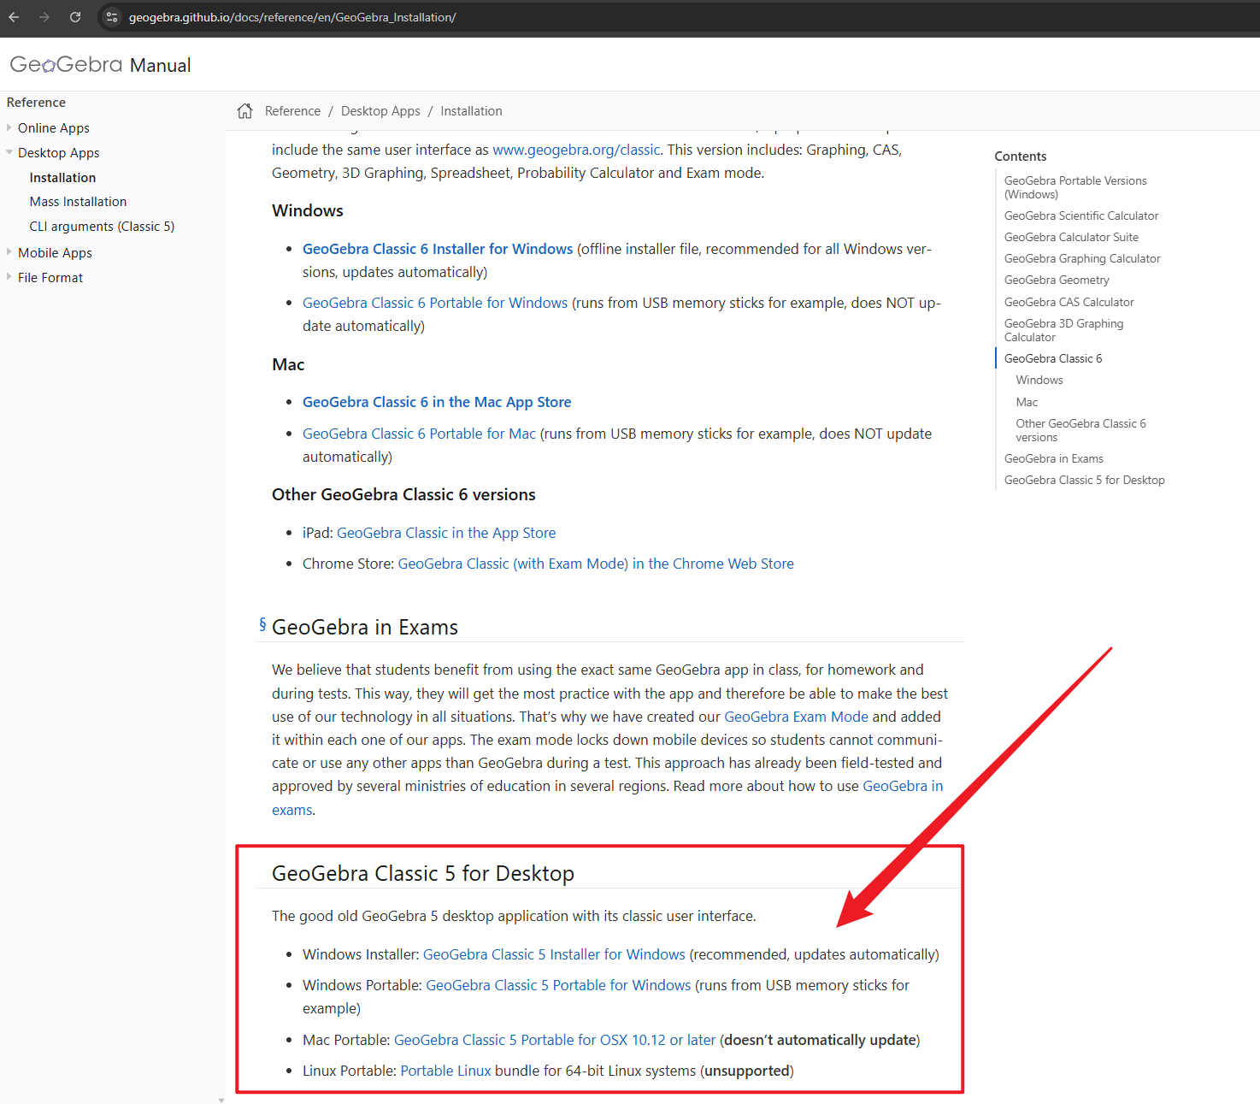
Task: Open GeoGebra Classic Chrome Web Store link
Action: coord(596,564)
